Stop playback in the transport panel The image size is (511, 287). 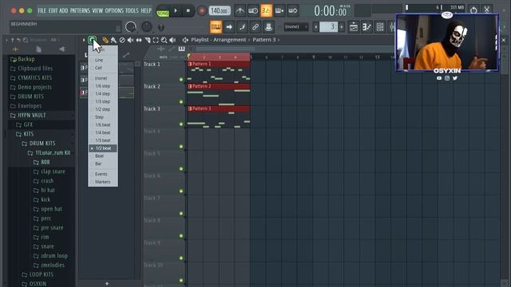coord(188,10)
